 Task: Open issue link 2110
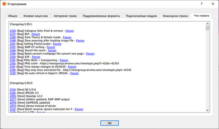coord(12,44)
